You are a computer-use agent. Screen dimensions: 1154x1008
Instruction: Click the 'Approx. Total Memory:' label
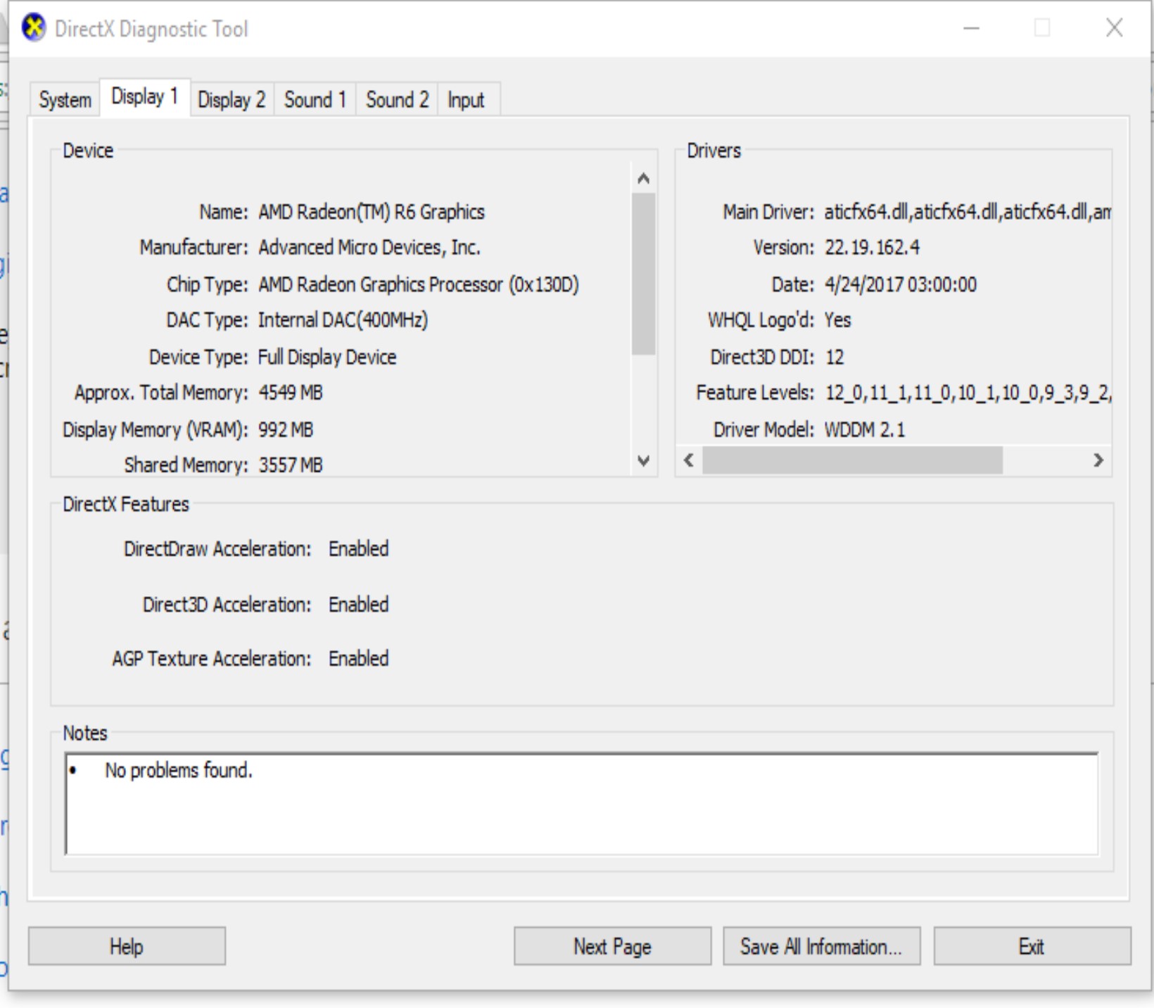point(161,393)
